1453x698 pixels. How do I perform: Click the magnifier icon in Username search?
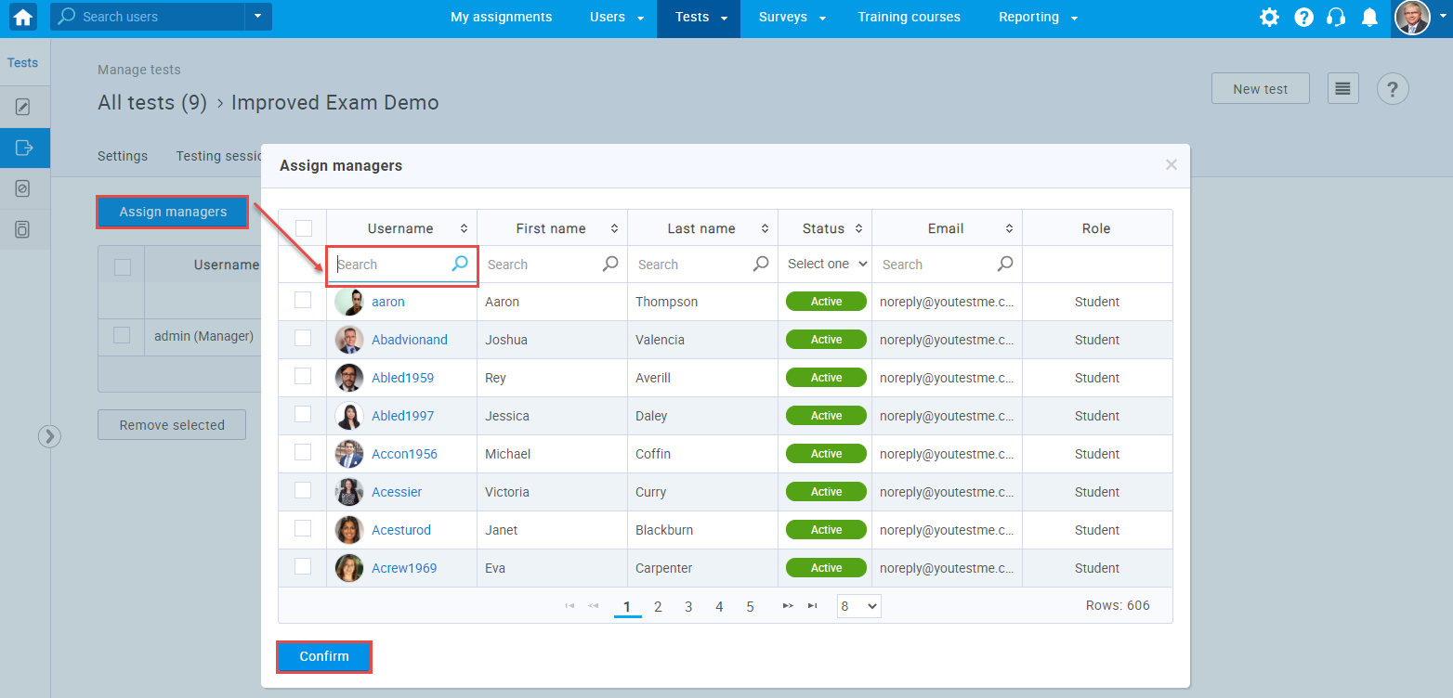coord(460,265)
